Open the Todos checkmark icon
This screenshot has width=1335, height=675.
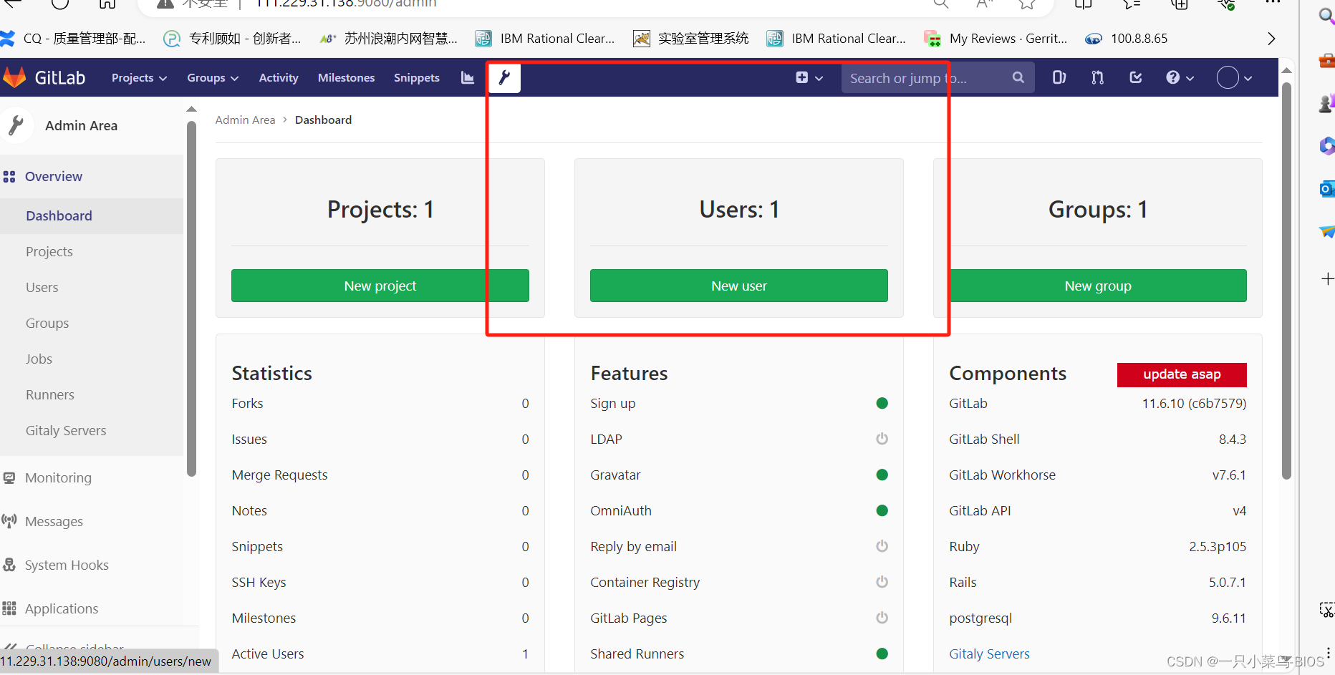1134,77
